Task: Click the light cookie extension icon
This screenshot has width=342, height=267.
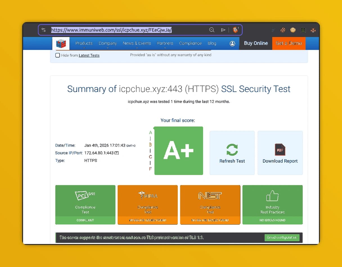Action: coord(293,30)
